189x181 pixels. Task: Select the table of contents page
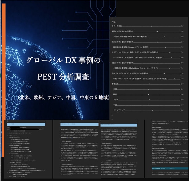(x=148, y=69)
